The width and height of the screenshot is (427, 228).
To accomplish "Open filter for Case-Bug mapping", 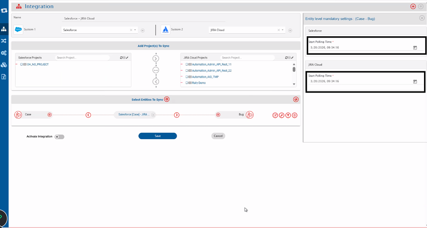I will click(288, 115).
